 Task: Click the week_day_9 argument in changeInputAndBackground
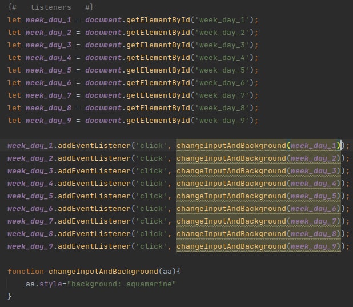pos(314,246)
